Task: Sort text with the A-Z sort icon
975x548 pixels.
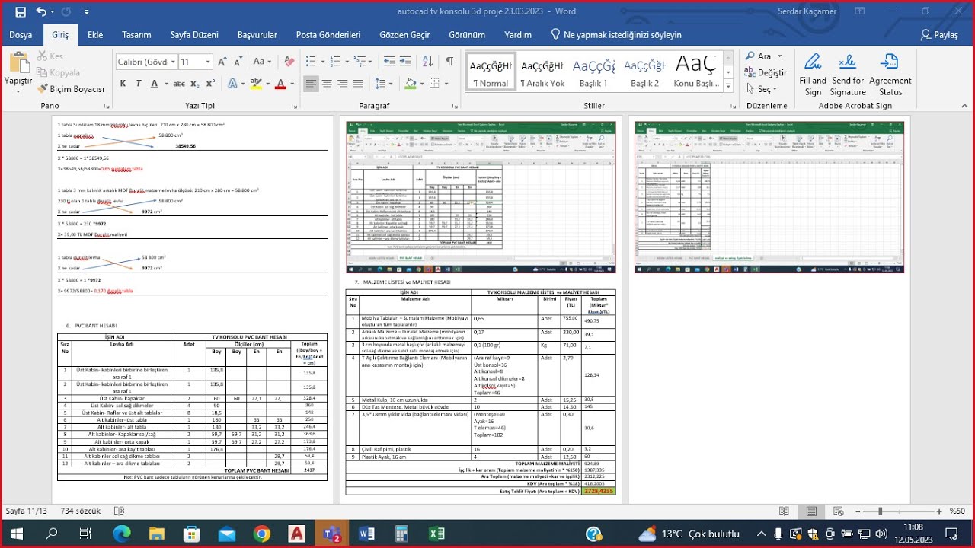Action: click(x=427, y=62)
